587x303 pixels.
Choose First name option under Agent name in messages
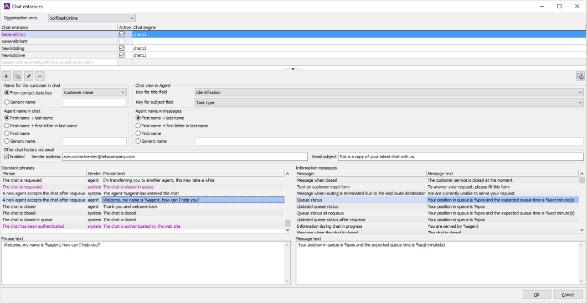[x=138, y=133]
